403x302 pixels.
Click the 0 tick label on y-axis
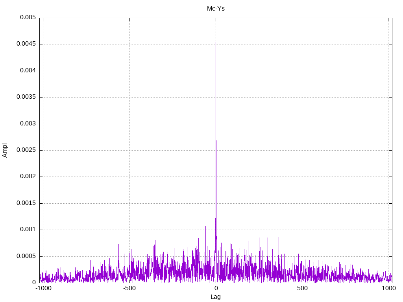click(34, 282)
